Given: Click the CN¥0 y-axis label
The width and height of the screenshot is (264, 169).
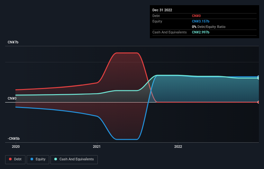Looking at the screenshot, I should coord(12,98).
